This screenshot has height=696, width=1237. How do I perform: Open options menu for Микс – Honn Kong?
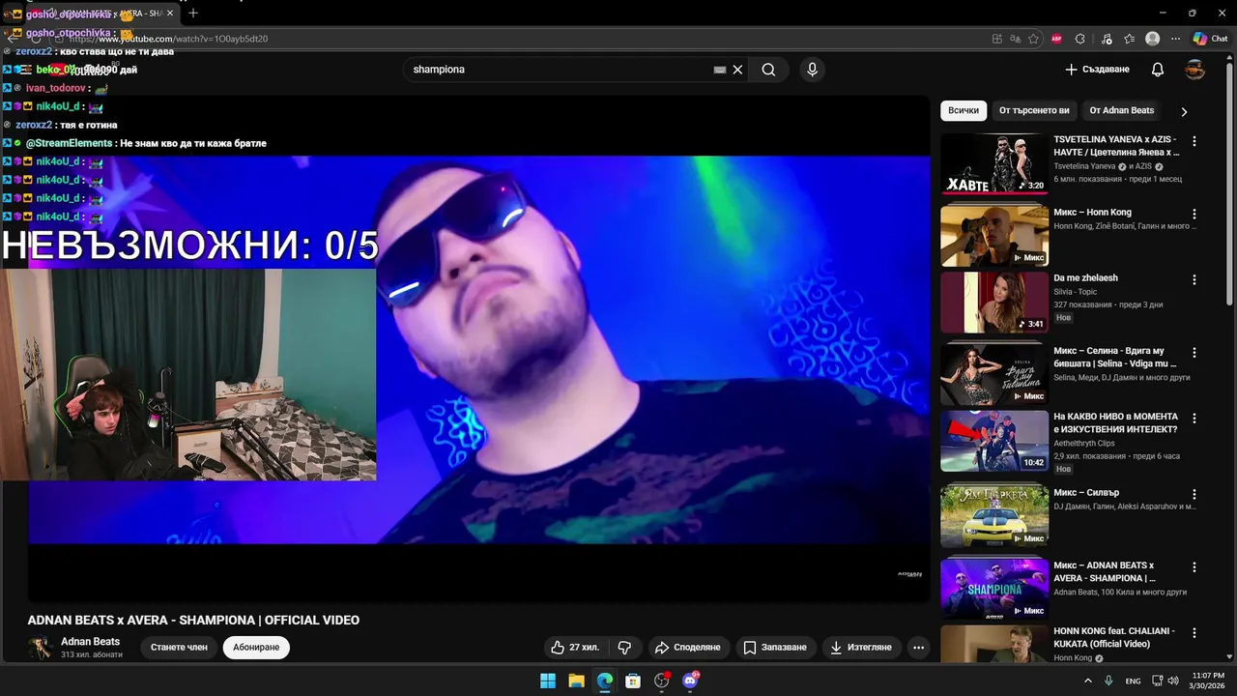[x=1194, y=214]
